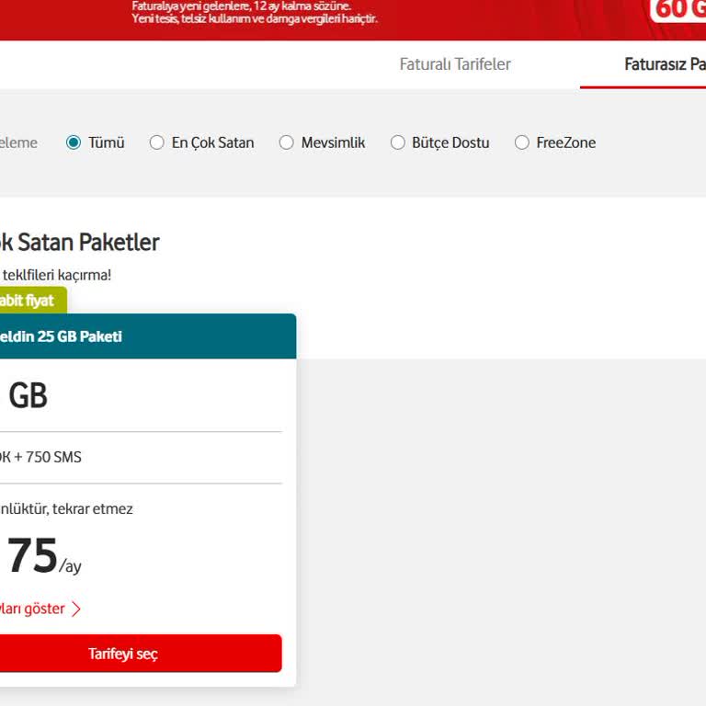Click the 'tekrar etmez' note text
706x706 pixels.
pos(93,508)
